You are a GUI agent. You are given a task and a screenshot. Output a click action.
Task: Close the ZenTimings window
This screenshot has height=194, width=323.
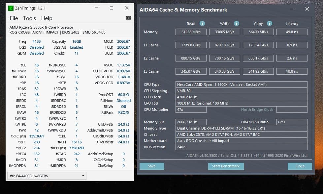(x=127, y=8)
